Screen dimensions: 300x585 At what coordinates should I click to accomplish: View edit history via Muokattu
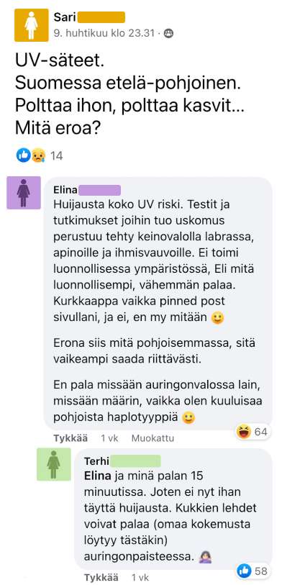(153, 438)
